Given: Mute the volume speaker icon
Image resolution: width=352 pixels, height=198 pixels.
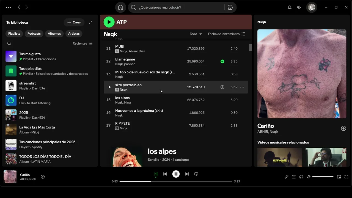Looking at the screenshot, I should 309,177.
